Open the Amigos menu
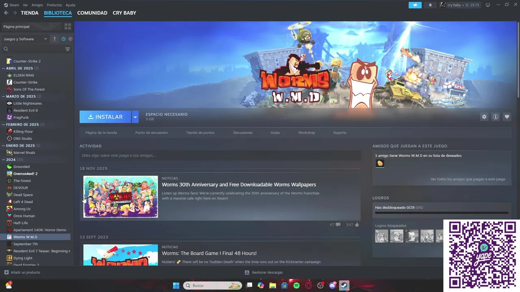The height and width of the screenshot is (292, 520). (37, 5)
